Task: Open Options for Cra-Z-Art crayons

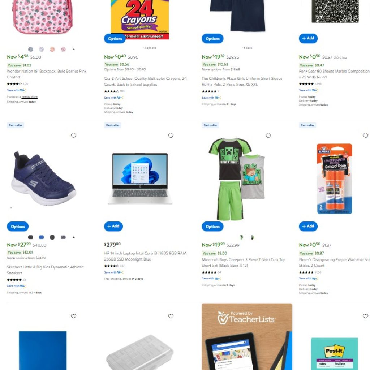Action: [x=115, y=38]
